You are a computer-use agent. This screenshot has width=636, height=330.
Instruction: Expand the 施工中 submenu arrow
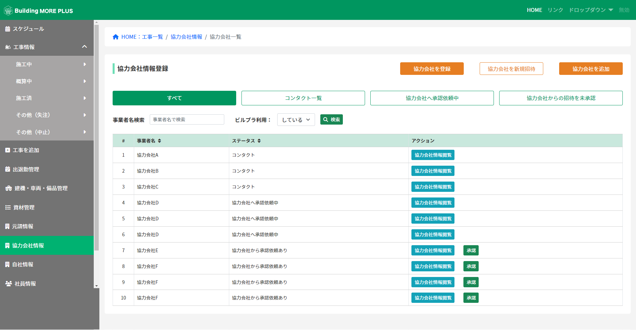click(x=85, y=64)
